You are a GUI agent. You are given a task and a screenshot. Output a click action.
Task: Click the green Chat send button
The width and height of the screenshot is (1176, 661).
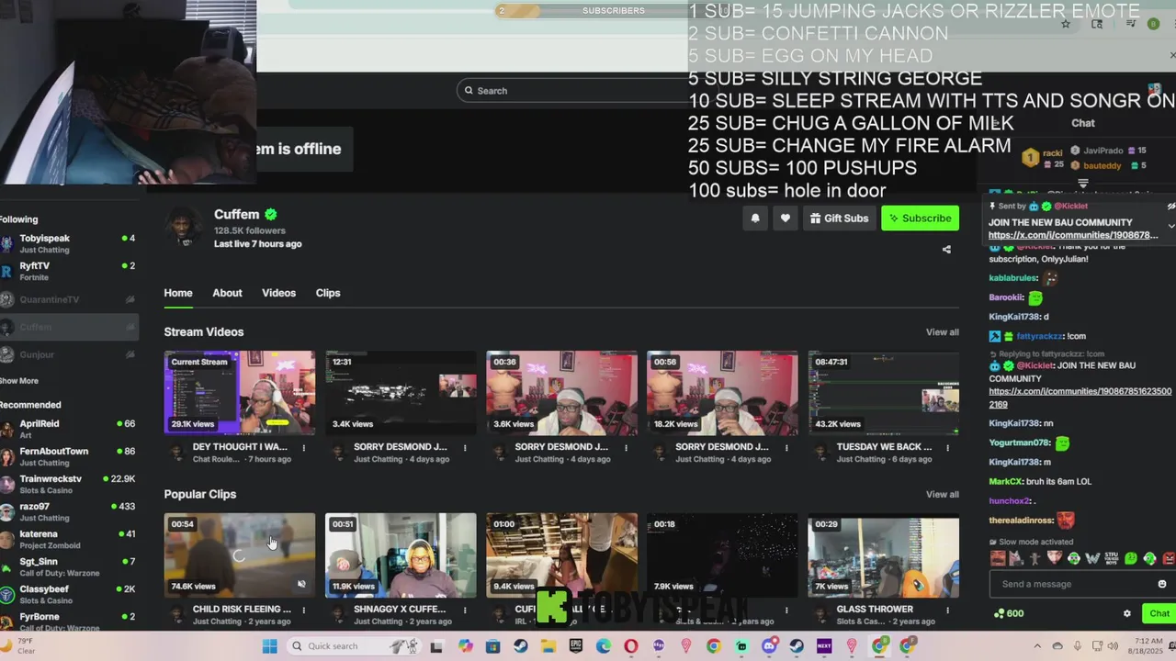coord(1159,613)
